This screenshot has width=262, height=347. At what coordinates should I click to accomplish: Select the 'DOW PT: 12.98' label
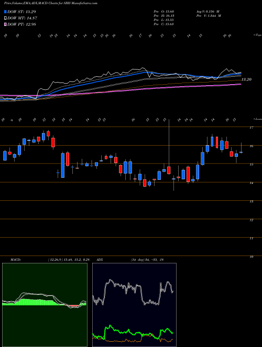[x=21, y=24]
